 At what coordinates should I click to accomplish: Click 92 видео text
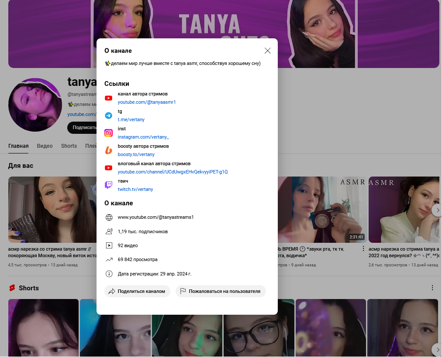(x=128, y=245)
